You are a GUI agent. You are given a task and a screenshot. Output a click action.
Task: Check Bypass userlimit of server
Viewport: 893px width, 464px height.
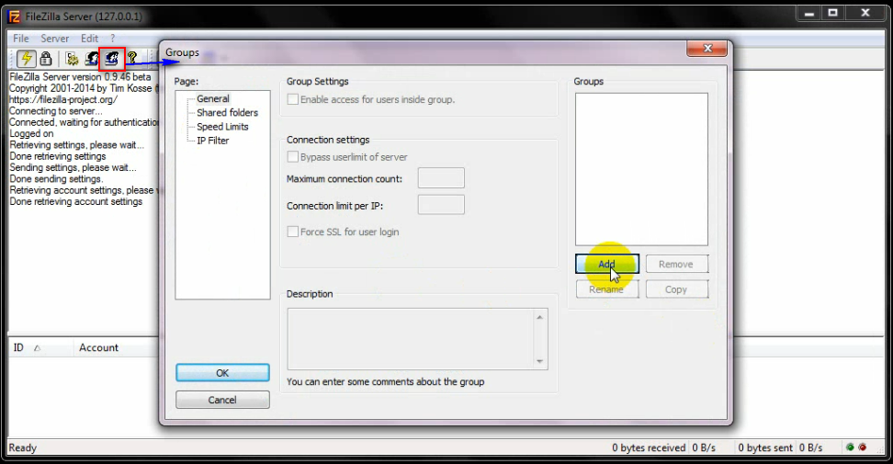(293, 156)
